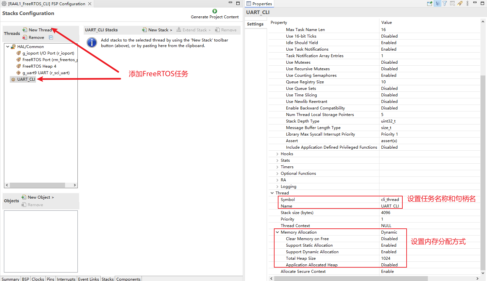The width and height of the screenshot is (487, 281).
Task: Open the Properties View Menu
Action: pyautogui.click(x=467, y=4)
